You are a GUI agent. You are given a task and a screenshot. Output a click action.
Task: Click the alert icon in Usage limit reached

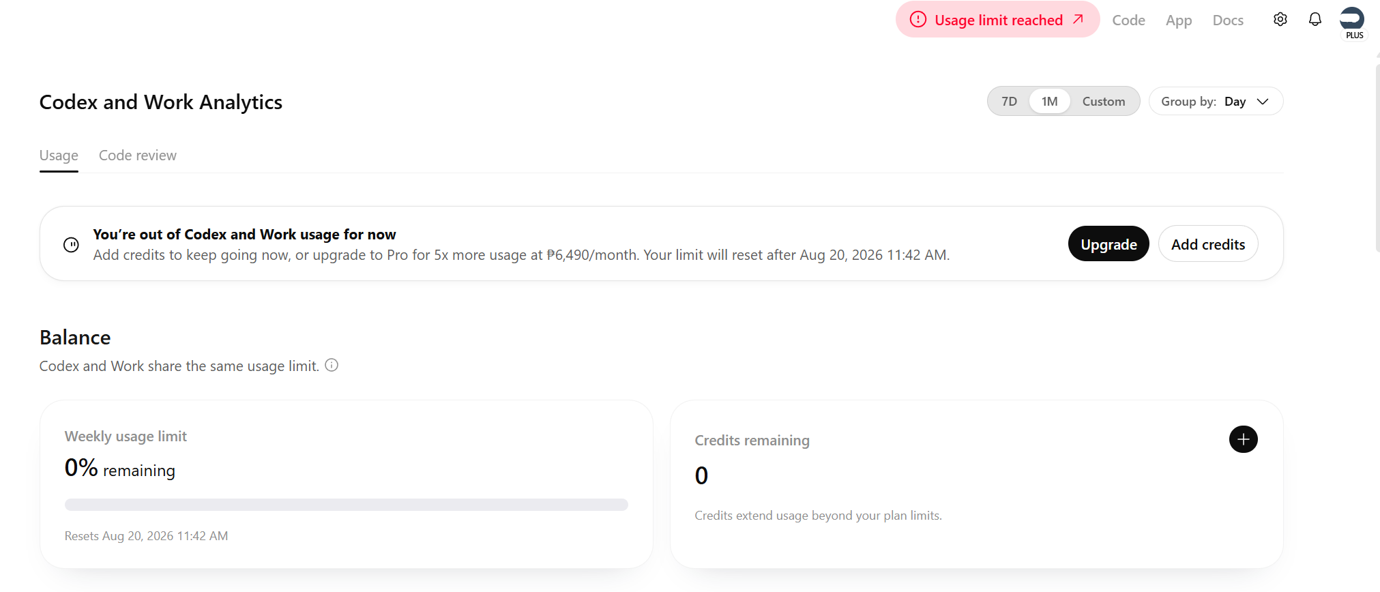point(918,19)
